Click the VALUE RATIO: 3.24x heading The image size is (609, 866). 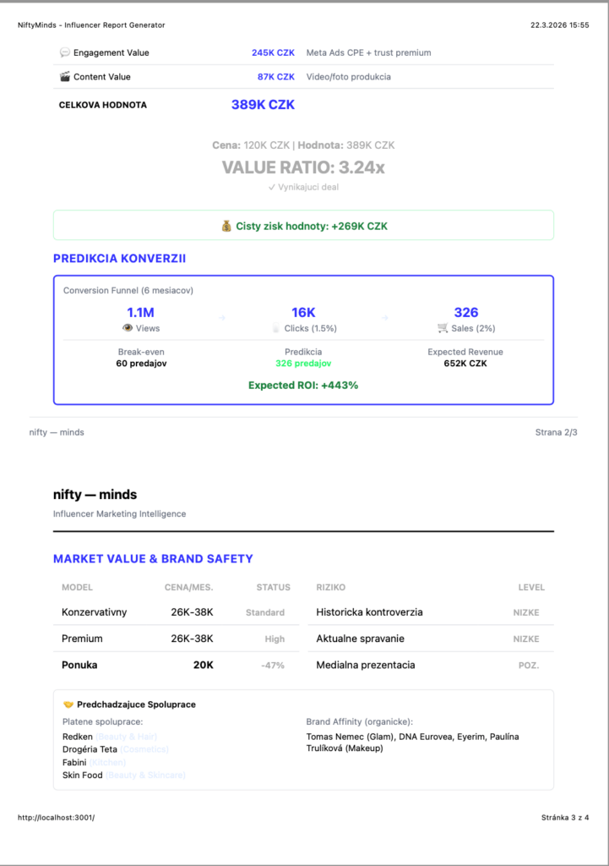point(303,167)
